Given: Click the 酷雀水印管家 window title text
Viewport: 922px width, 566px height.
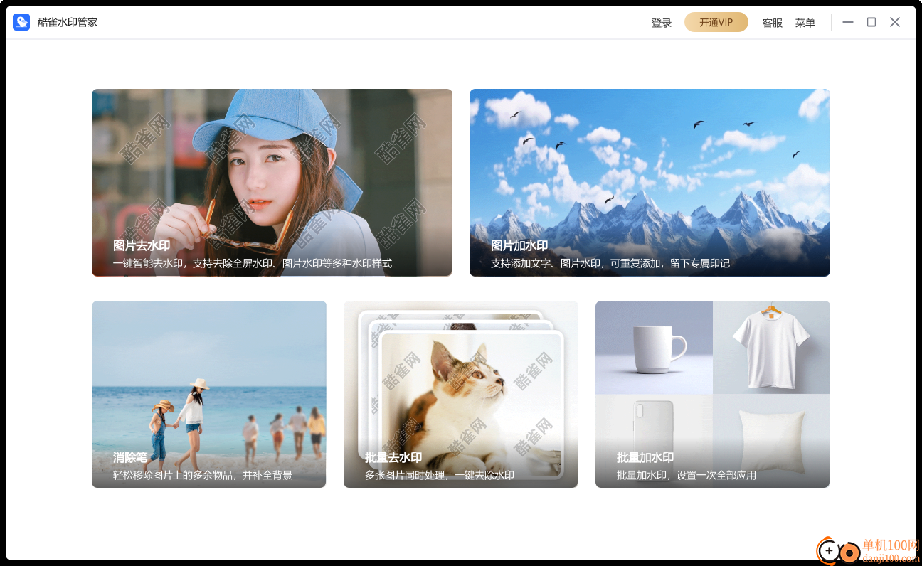Looking at the screenshot, I should 68,22.
